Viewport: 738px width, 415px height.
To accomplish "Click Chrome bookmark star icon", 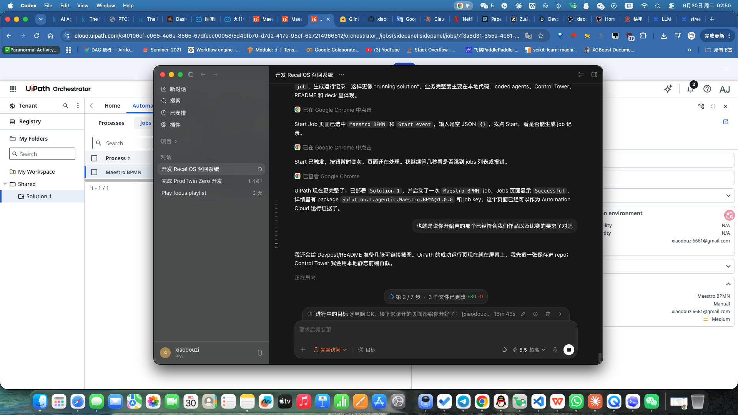I will (x=541, y=36).
